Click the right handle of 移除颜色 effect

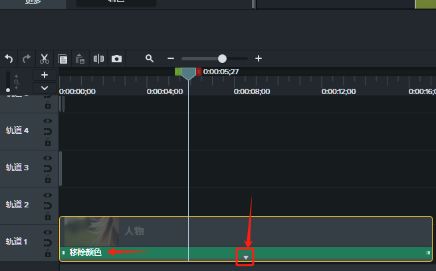pyautogui.click(x=428, y=252)
